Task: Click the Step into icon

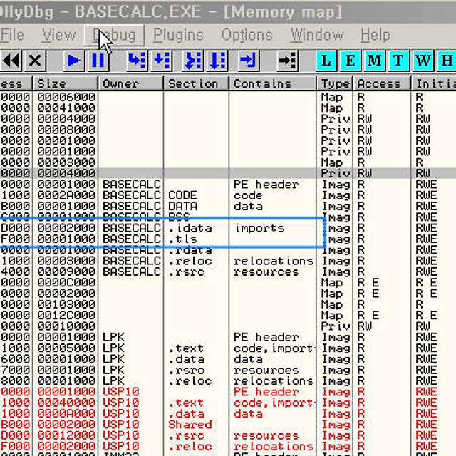Action: 137,61
